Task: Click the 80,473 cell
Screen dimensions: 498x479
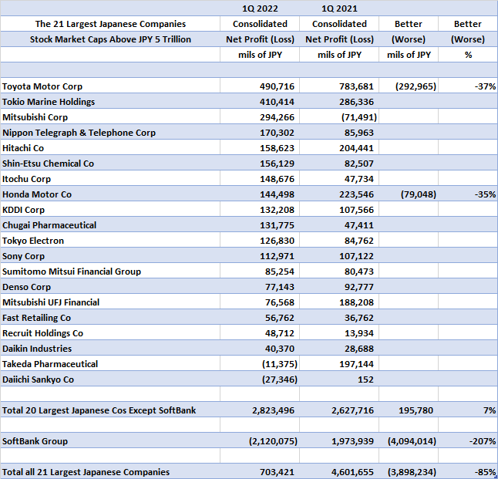Action: coord(359,272)
